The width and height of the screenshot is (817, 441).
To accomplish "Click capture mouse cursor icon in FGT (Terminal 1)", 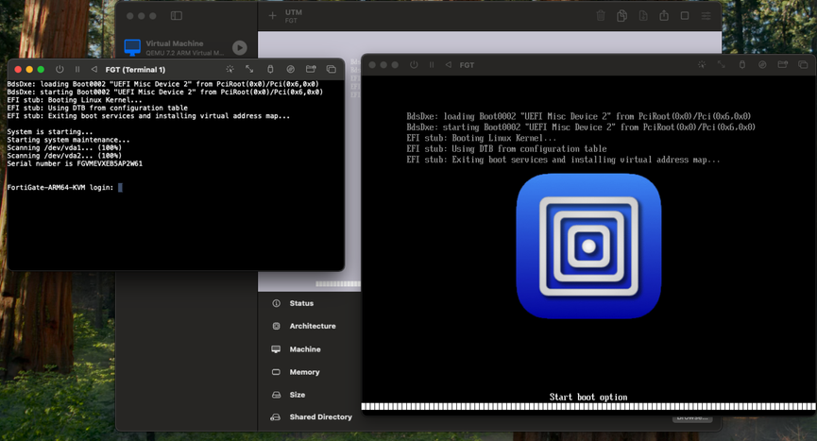I will pyautogui.click(x=230, y=69).
